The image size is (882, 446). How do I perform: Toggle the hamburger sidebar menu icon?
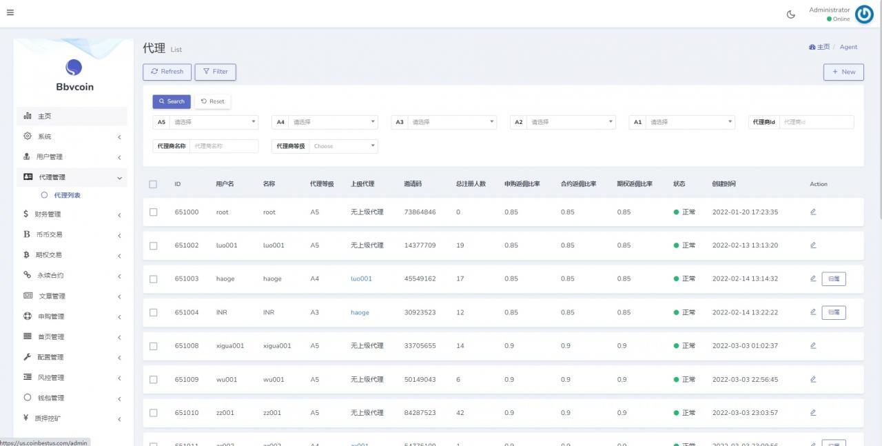pyautogui.click(x=10, y=12)
